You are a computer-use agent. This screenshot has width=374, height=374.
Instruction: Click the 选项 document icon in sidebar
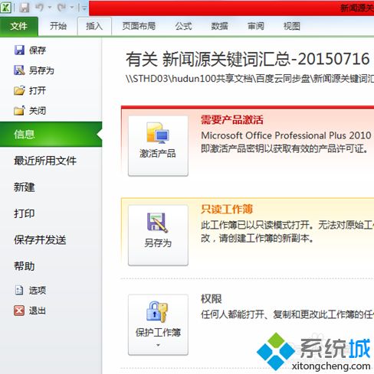tap(19, 290)
